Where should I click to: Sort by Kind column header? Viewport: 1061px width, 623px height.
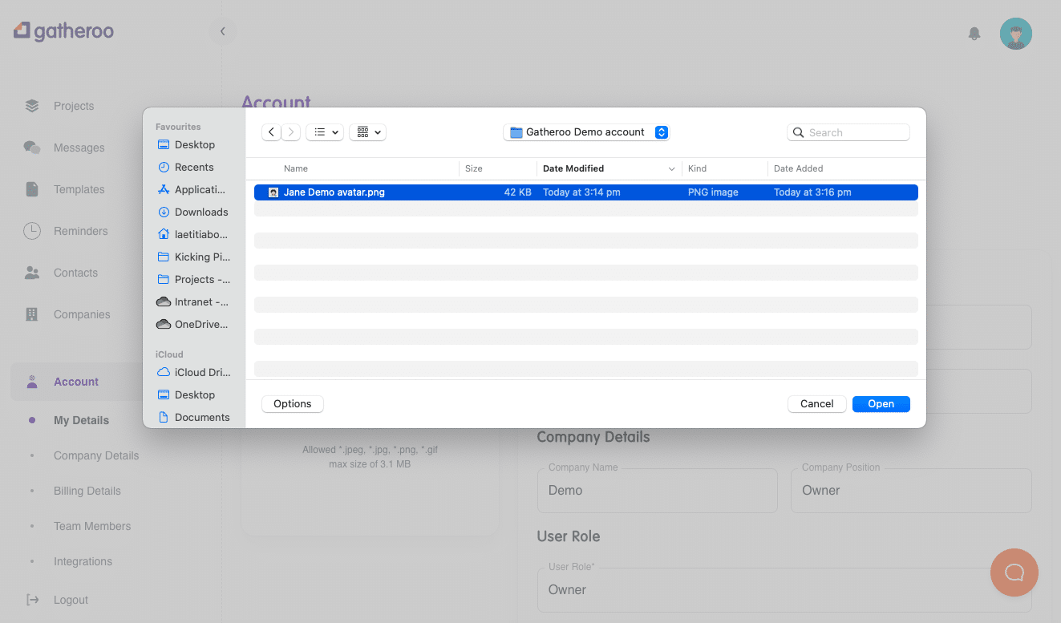[x=697, y=169]
